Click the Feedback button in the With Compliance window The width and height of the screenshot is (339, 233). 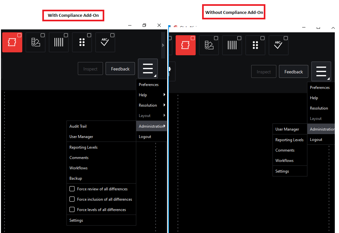(x=120, y=69)
